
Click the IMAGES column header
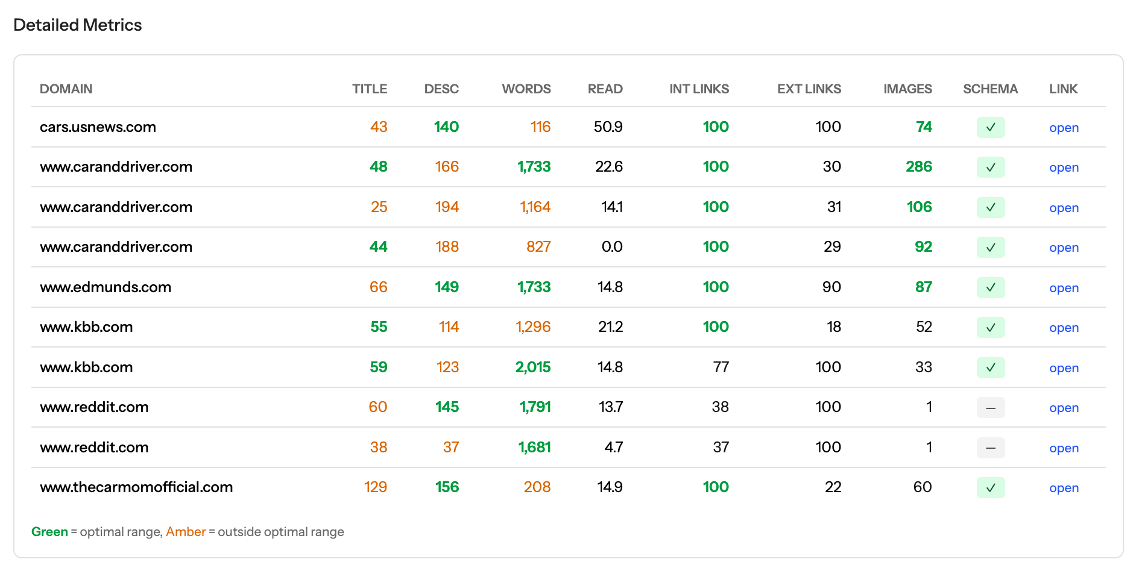coord(907,89)
